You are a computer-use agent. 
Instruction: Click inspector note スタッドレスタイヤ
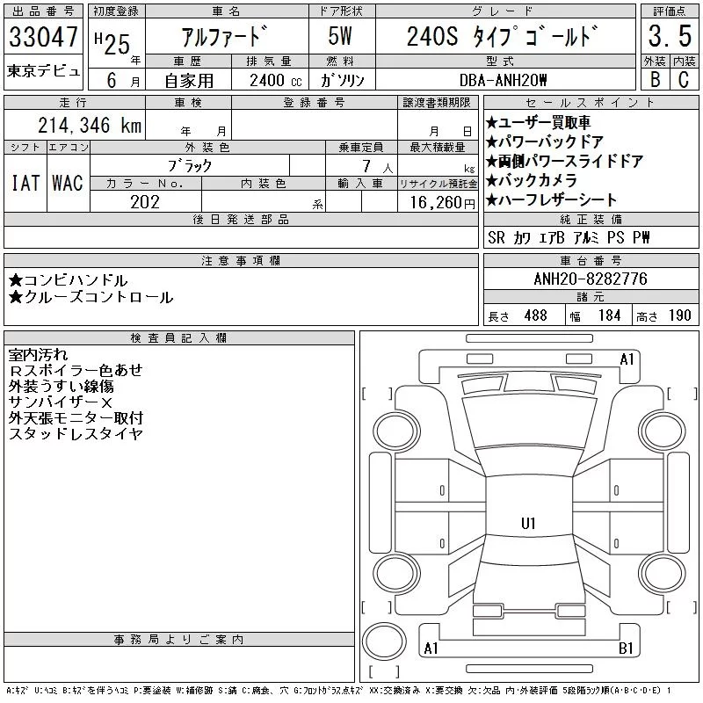point(76,434)
